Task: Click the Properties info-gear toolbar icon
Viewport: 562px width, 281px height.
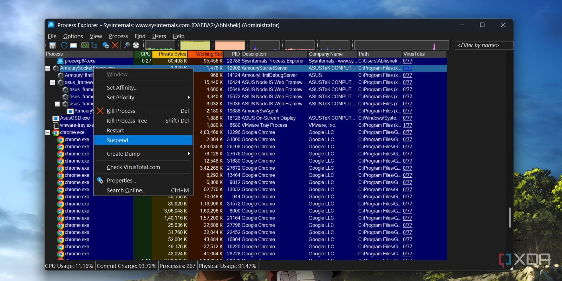Action: [106, 45]
